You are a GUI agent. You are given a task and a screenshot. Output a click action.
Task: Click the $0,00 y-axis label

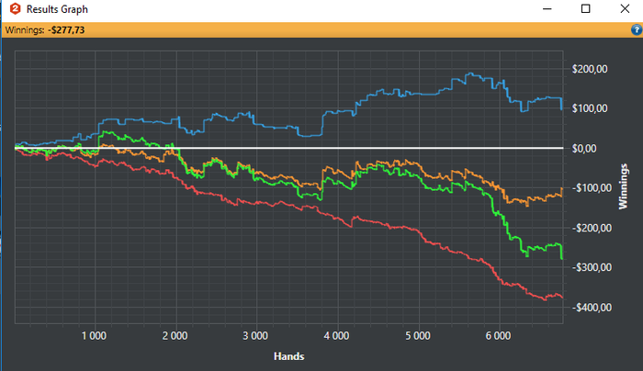584,149
